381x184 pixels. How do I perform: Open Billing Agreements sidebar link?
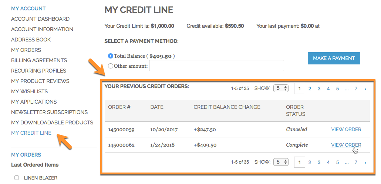(39, 60)
